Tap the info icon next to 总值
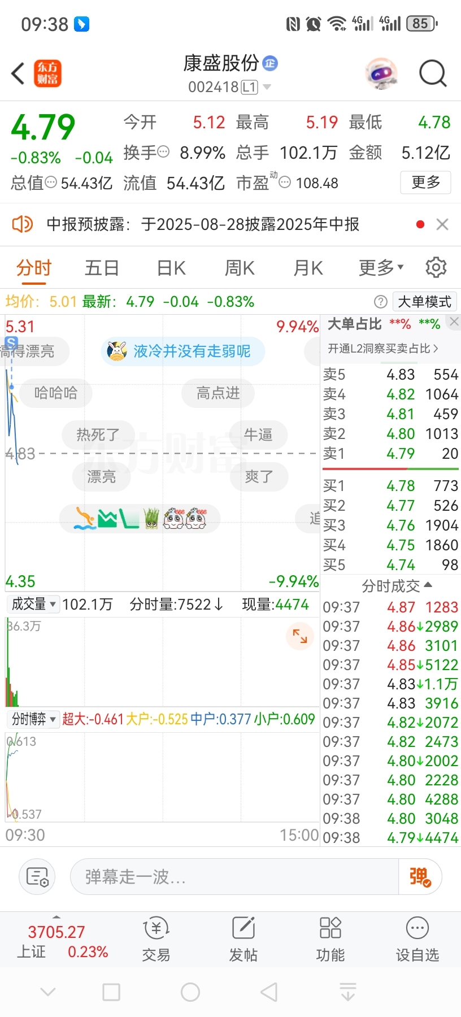This screenshot has width=461, height=1017. [50, 182]
